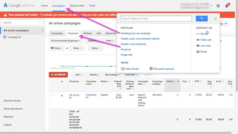The image size is (238, 134).
Task: Switch to the Ads tab
Action: click(x=99, y=33)
